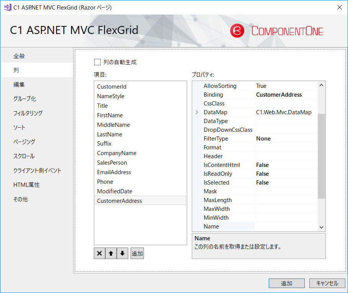Open the HTML属性 section
Image resolution: width=348 pixels, height=293 pixels.
(37, 185)
